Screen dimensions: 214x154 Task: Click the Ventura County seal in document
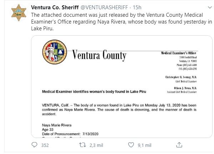55,52
